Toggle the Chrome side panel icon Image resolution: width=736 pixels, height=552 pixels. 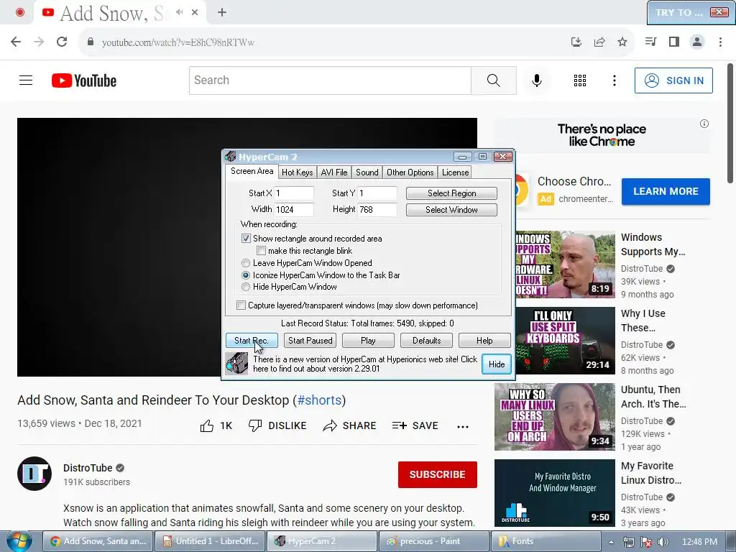tap(674, 42)
